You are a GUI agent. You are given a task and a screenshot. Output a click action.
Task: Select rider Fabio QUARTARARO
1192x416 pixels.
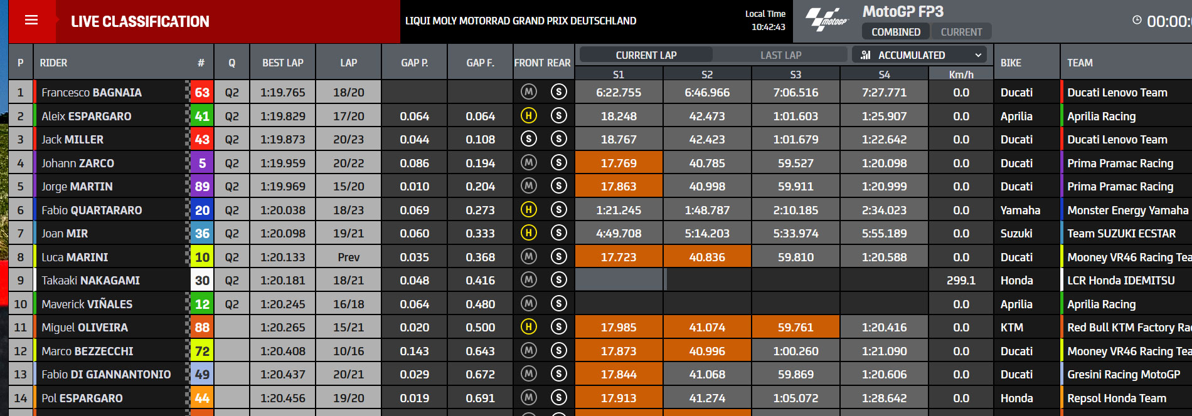pos(92,210)
